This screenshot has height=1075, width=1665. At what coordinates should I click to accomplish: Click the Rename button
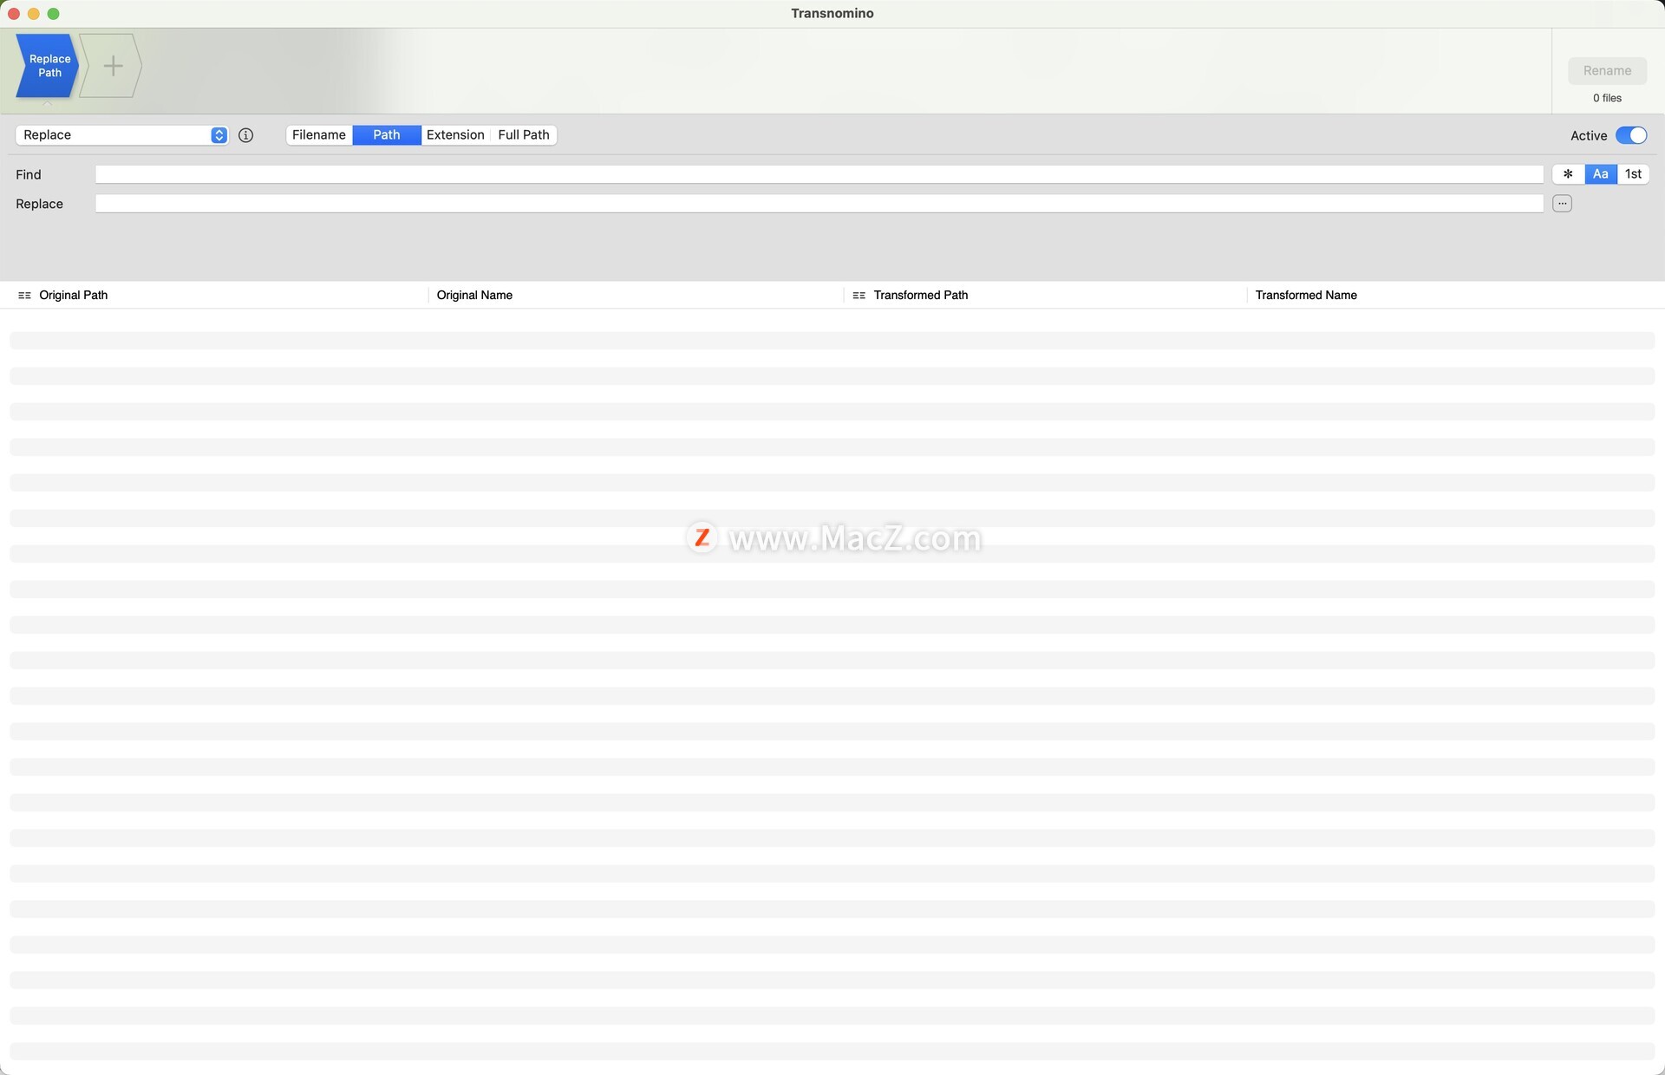click(x=1607, y=71)
